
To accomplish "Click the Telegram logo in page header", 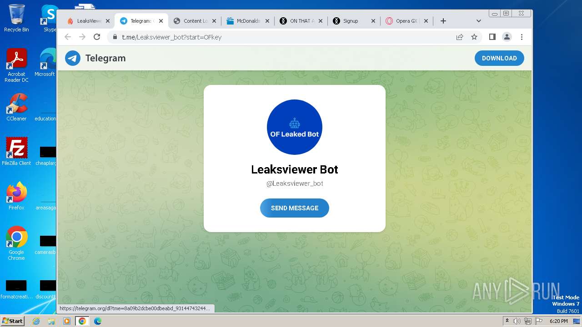I will click(95, 58).
